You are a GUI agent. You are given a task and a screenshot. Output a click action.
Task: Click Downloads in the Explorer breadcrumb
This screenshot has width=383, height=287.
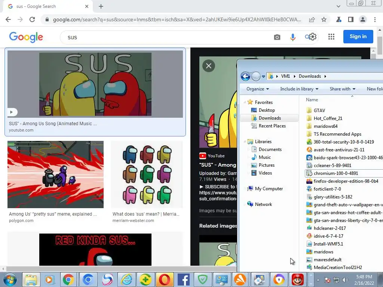click(x=310, y=76)
